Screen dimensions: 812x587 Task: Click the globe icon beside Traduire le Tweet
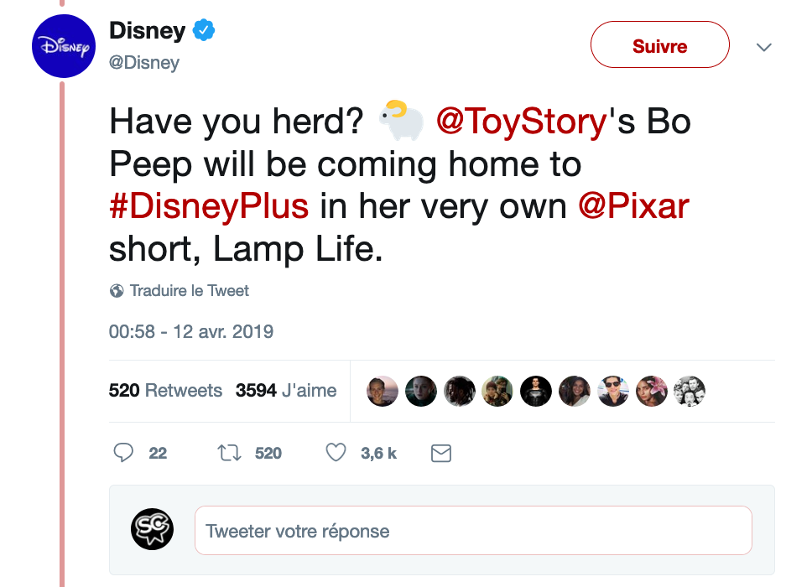point(115,291)
